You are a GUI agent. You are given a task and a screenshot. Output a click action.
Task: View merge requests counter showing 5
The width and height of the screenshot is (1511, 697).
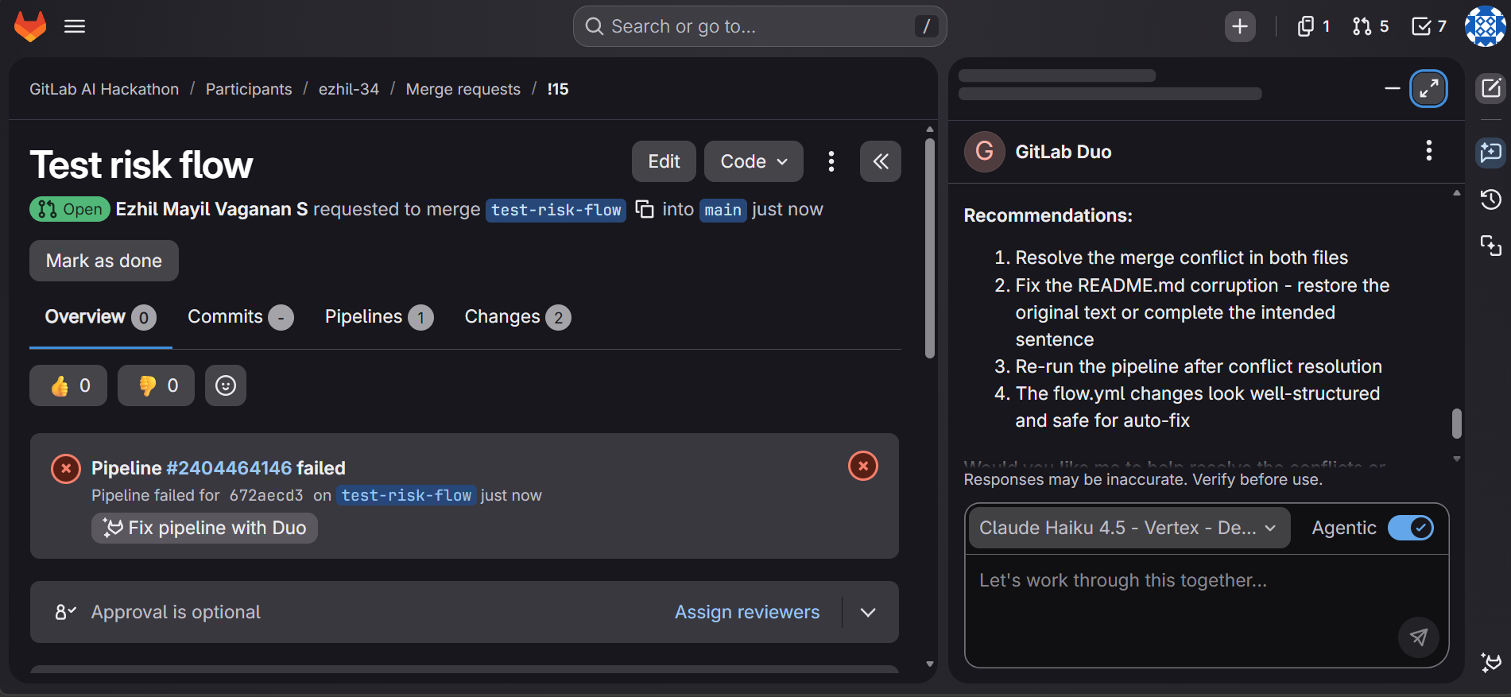(1370, 26)
